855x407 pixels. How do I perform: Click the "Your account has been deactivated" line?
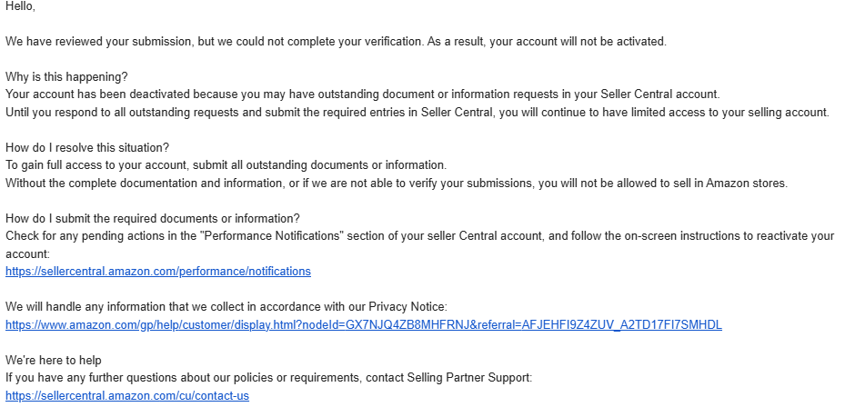(363, 94)
